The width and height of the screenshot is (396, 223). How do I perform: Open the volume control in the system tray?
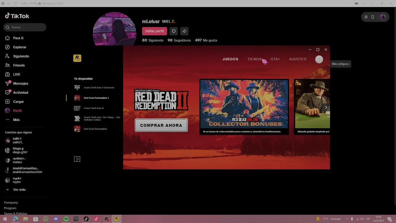(362, 219)
